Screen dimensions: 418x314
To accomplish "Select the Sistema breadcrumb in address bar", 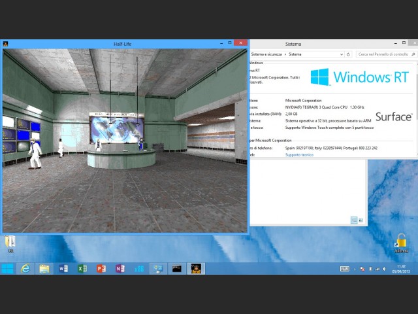I will [295, 54].
